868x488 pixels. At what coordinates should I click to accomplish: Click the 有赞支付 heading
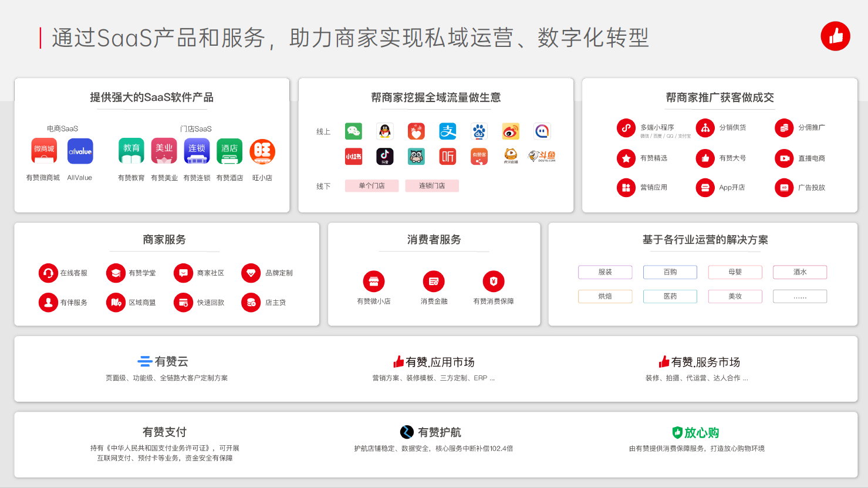(164, 432)
